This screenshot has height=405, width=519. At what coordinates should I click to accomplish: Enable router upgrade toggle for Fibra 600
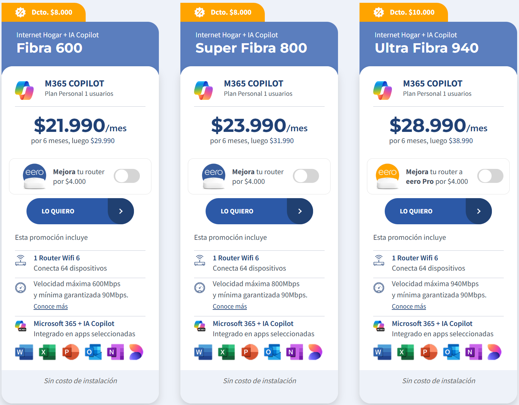(x=127, y=176)
